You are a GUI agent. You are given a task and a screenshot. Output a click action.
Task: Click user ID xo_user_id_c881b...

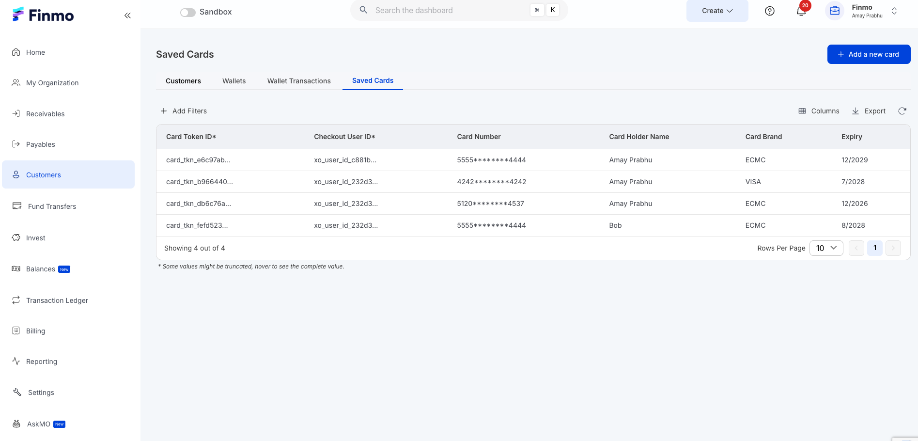pyautogui.click(x=345, y=160)
